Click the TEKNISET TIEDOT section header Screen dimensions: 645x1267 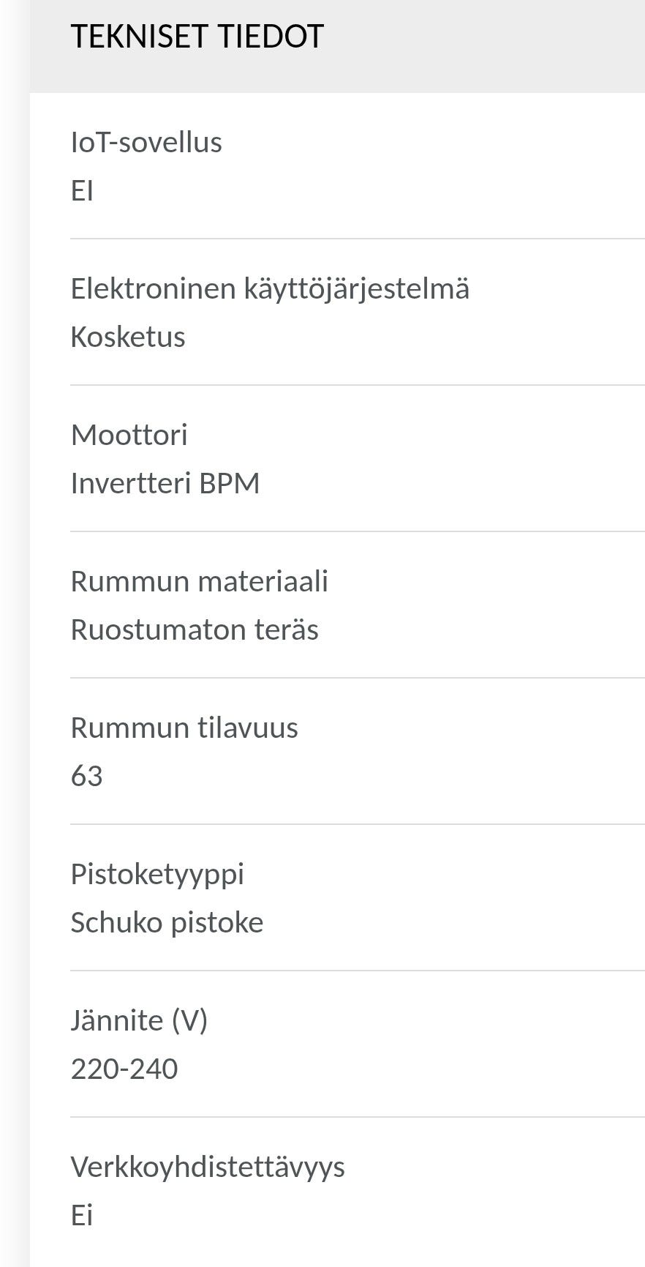[197, 37]
